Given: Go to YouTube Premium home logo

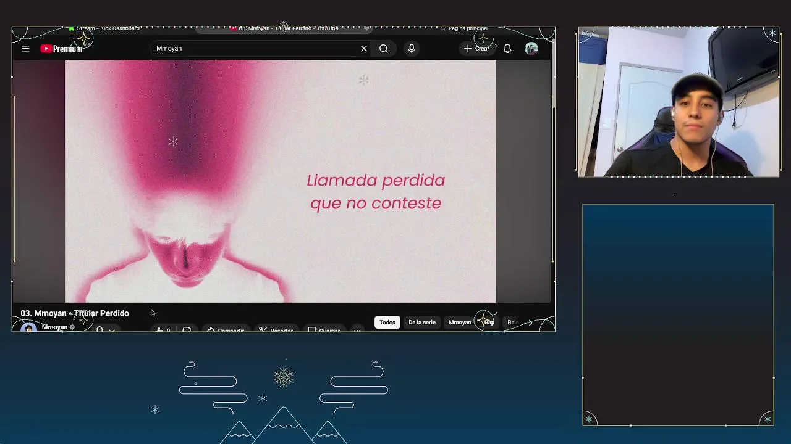Looking at the screenshot, I should (x=61, y=49).
